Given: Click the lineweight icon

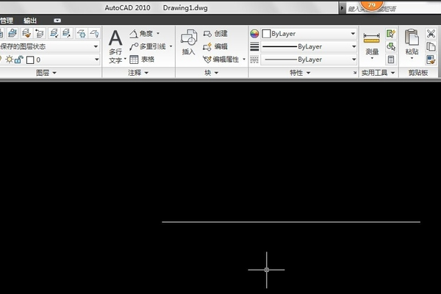Looking at the screenshot, I should click(254, 46).
